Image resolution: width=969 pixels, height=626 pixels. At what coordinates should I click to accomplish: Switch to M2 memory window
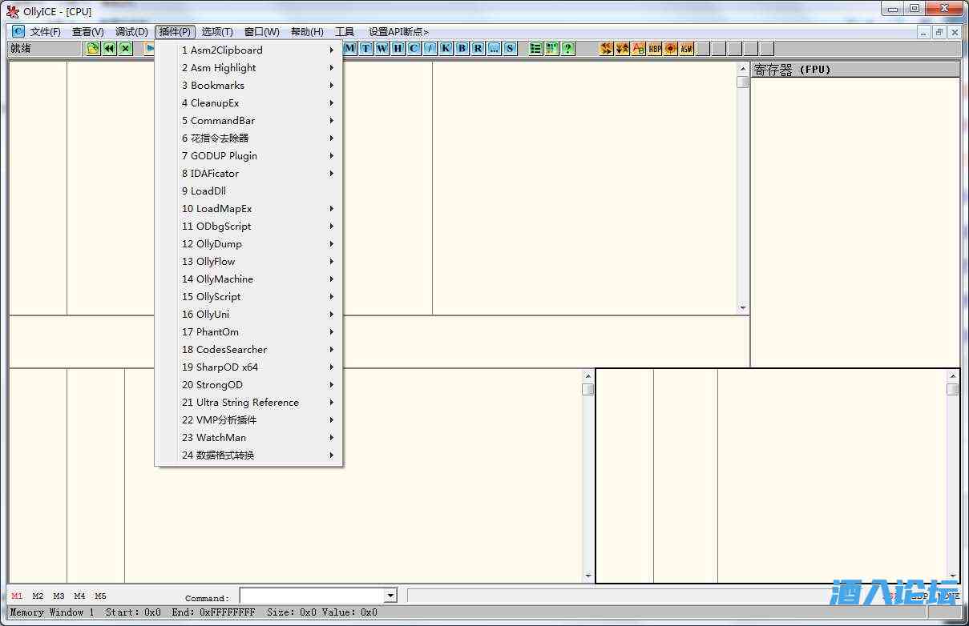coord(38,596)
